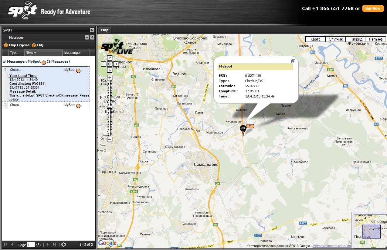Expand the second Check message row

pos(5,105)
